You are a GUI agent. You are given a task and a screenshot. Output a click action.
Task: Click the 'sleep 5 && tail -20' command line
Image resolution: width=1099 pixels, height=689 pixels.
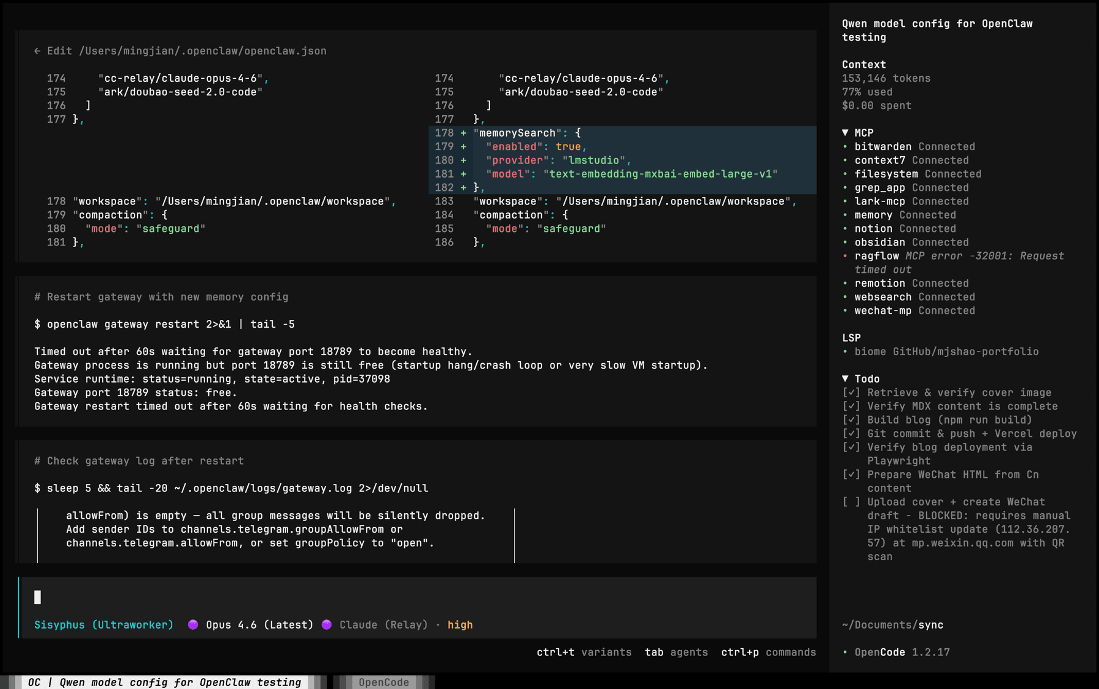point(231,489)
